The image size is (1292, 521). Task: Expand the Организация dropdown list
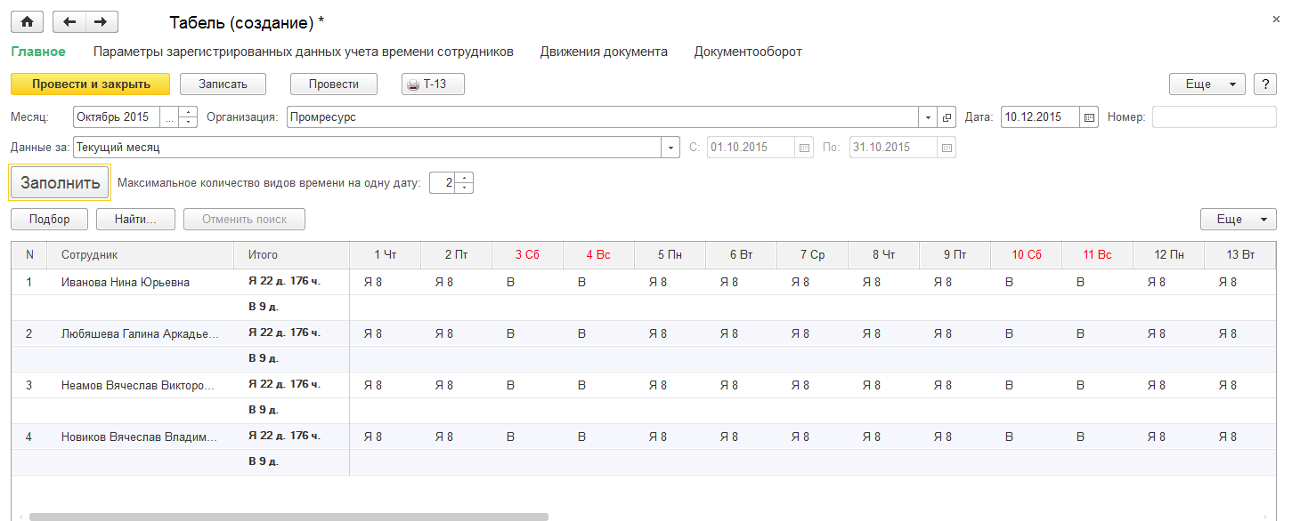929,117
